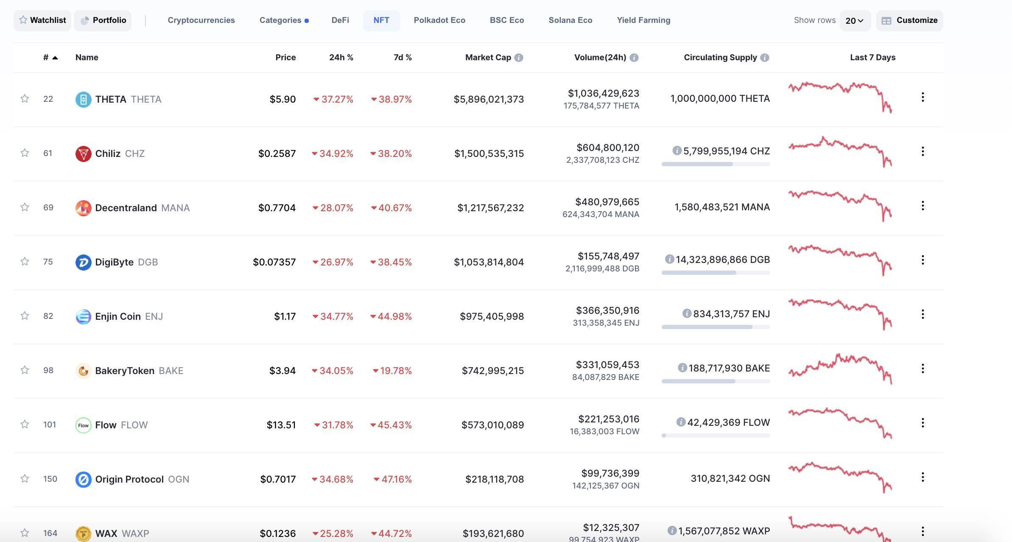The width and height of the screenshot is (1012, 542).
Task: Expand the more options menu for Origin Protocol
Action: tap(923, 477)
